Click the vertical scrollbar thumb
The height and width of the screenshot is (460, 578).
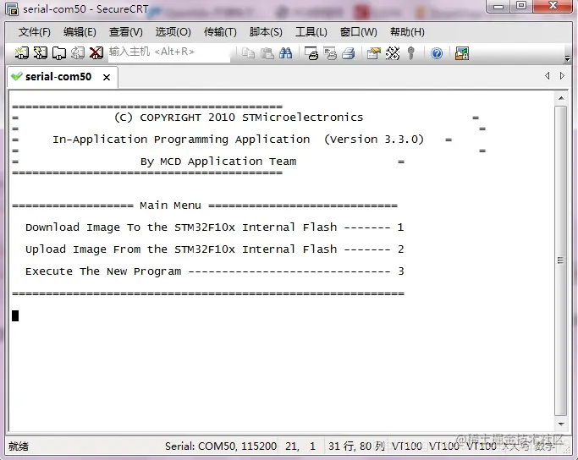pyautogui.click(x=561, y=260)
